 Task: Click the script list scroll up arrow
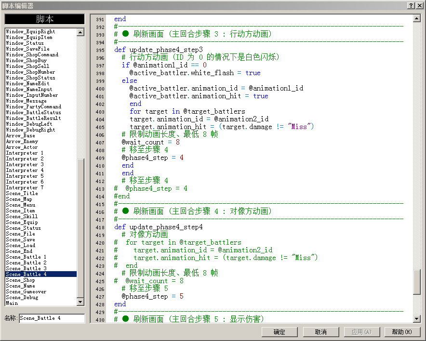coord(80,32)
